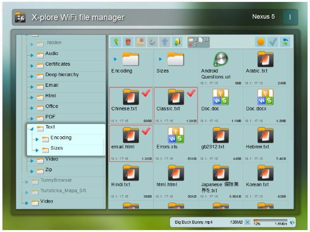Select the Encoding subfolder in tree
The width and height of the screenshot is (310, 232).
[x=61, y=138]
